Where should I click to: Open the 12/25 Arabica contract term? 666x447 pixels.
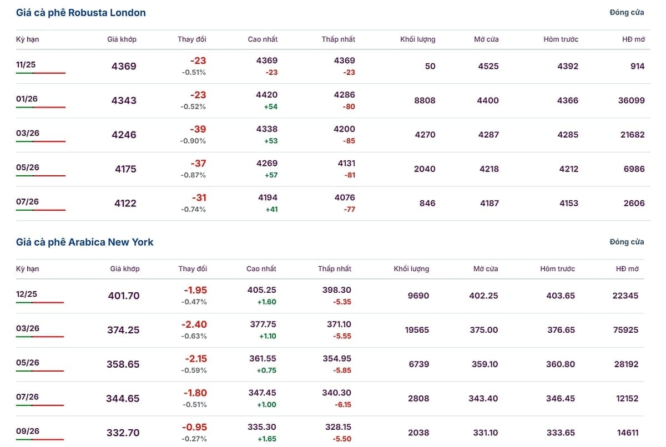pos(27,294)
